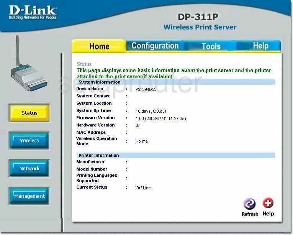Click the D-Link logo
This screenshot has height=235, width=293.
(33, 12)
